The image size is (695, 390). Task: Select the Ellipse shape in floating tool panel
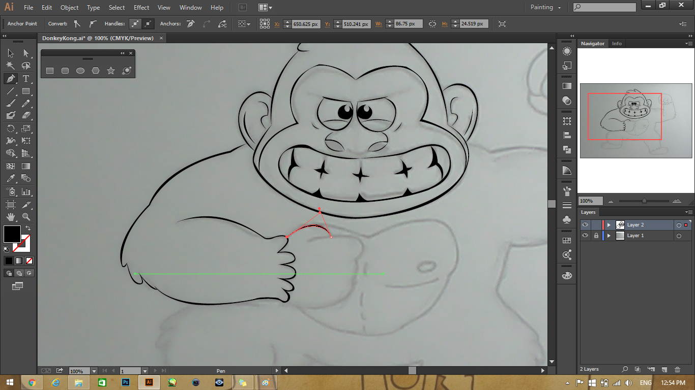pos(80,71)
